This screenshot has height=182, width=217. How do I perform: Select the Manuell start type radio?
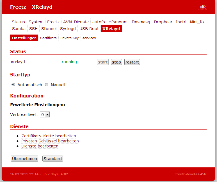(47, 85)
